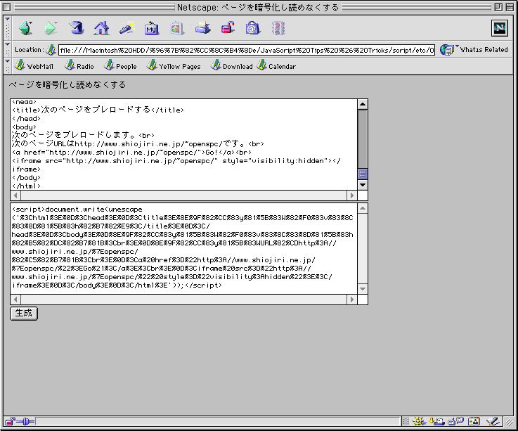Click the component bar grip handle
518x431 pixels.
[406, 421]
